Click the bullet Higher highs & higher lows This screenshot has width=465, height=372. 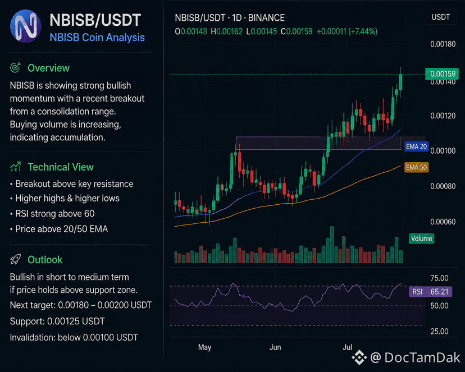tap(65, 199)
